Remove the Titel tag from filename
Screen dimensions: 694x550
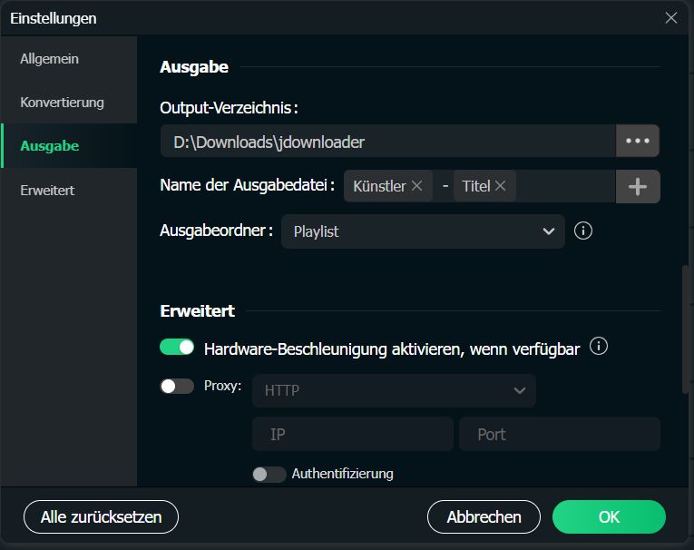tap(500, 186)
